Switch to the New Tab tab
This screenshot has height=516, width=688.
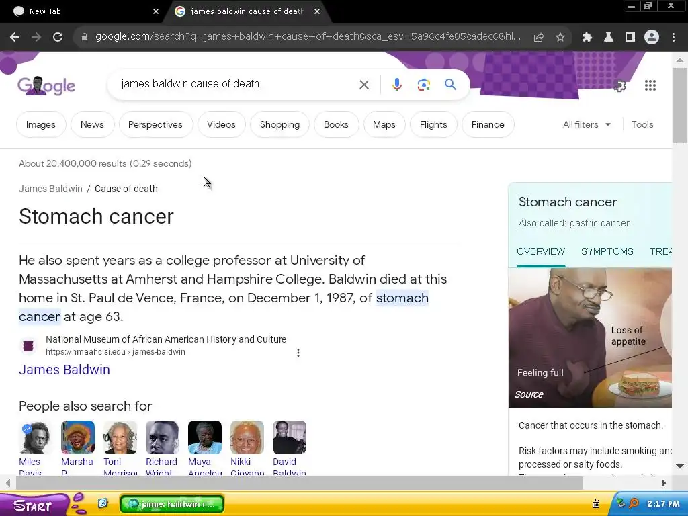(83, 11)
